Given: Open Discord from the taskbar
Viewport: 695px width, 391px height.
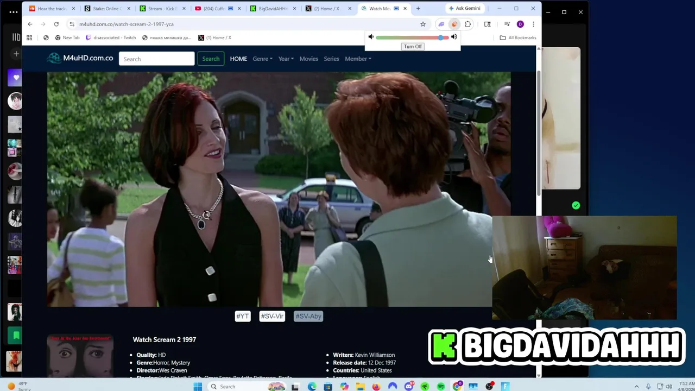Looking at the screenshot, I should pos(409,387).
